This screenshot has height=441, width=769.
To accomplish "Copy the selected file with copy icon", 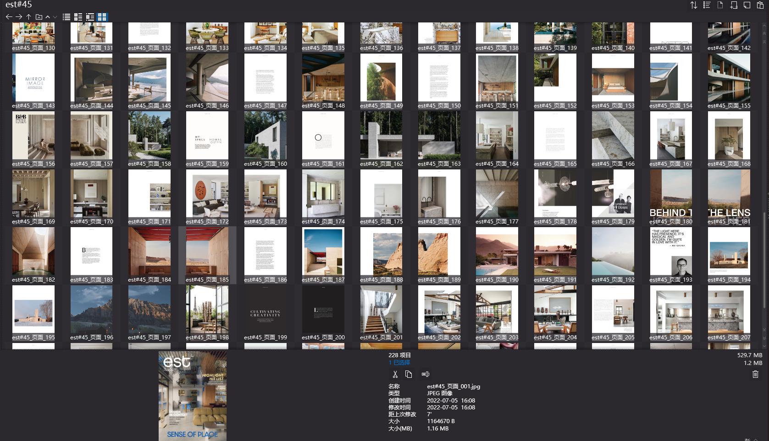I will pyautogui.click(x=409, y=374).
